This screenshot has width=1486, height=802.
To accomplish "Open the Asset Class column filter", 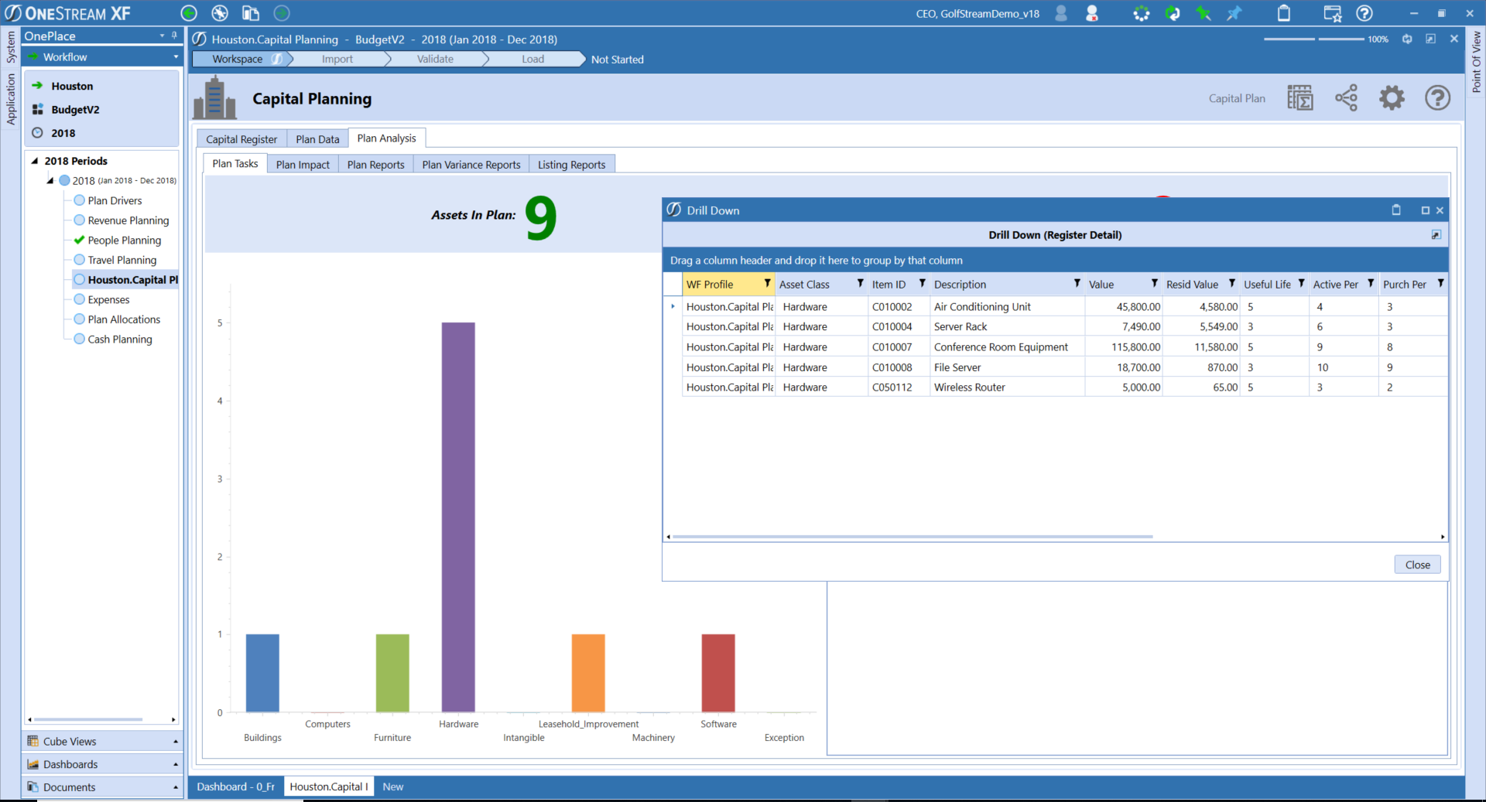I will coord(860,284).
